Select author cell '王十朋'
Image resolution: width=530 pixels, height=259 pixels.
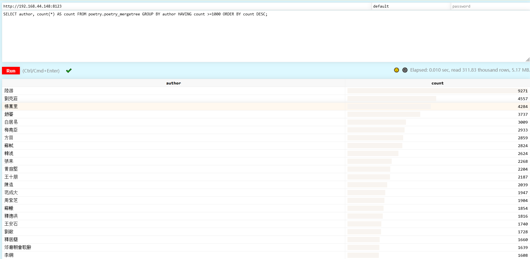tap(174, 177)
